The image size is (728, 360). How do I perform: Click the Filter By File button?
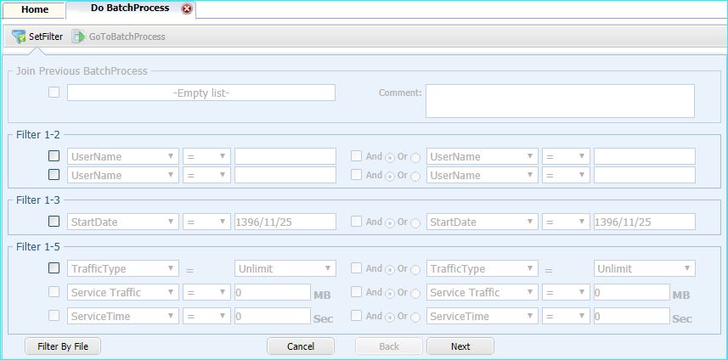click(x=63, y=346)
